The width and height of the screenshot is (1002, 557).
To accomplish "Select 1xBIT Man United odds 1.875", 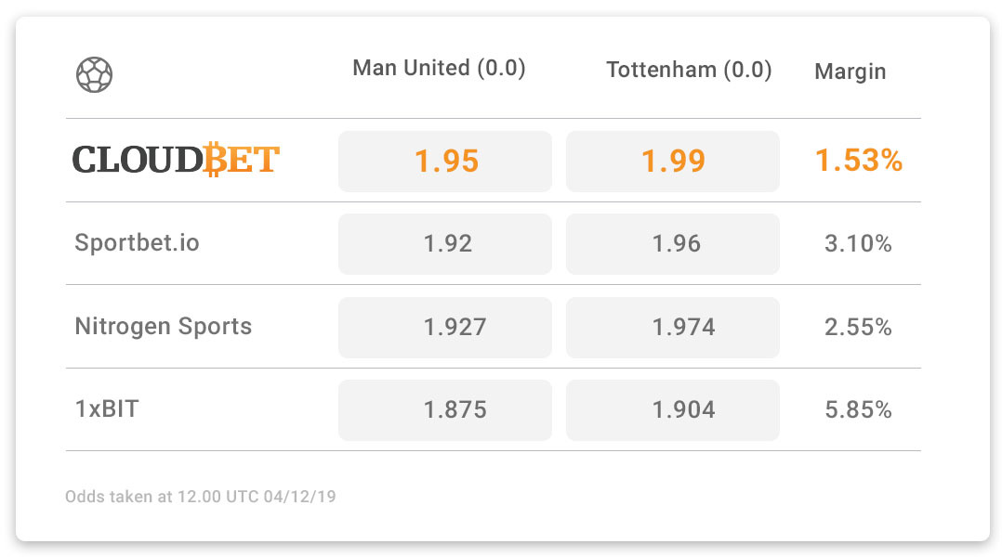I will [444, 409].
